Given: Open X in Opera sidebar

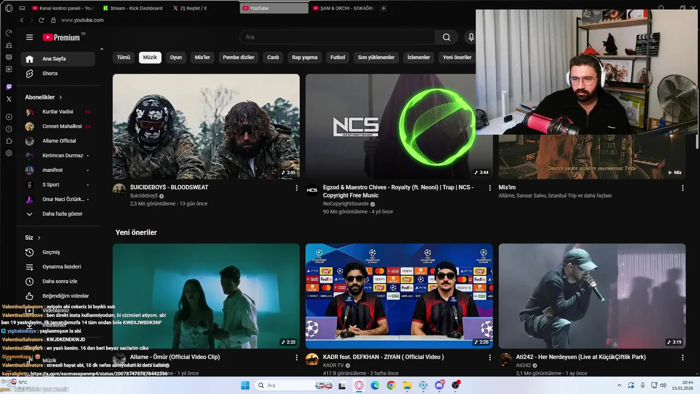Looking at the screenshot, I should tap(9, 99).
